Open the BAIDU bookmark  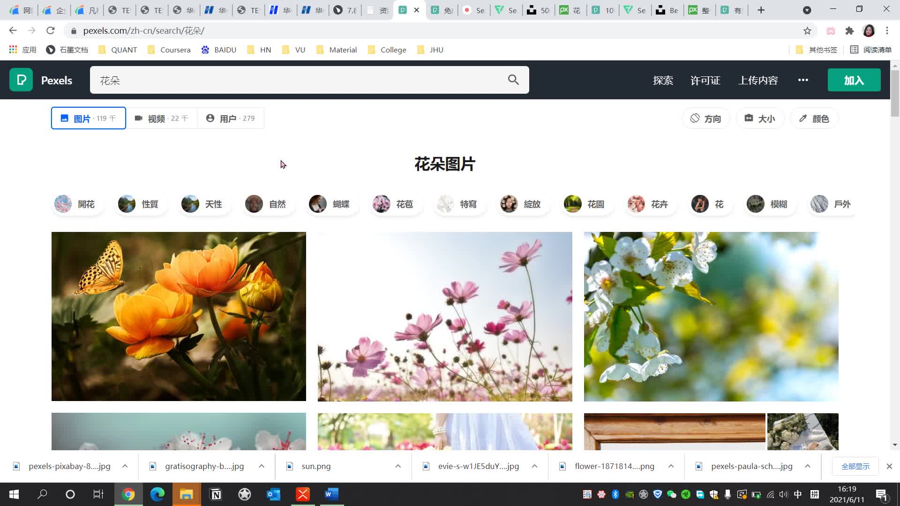point(218,50)
